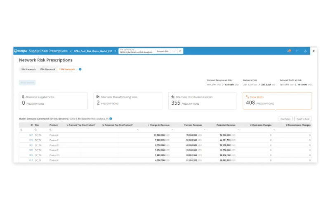Click the Flow Shifts icon
330x209 pixels.
pyautogui.click(x=247, y=97)
